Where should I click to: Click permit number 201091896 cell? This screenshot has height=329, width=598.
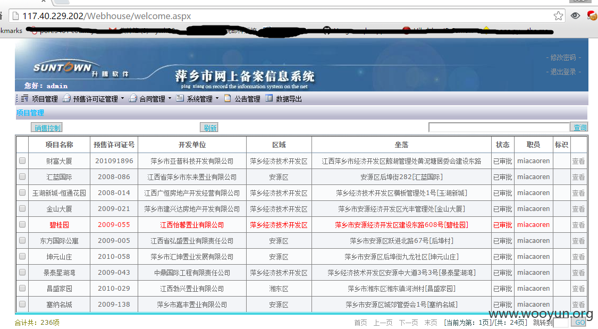click(x=114, y=161)
